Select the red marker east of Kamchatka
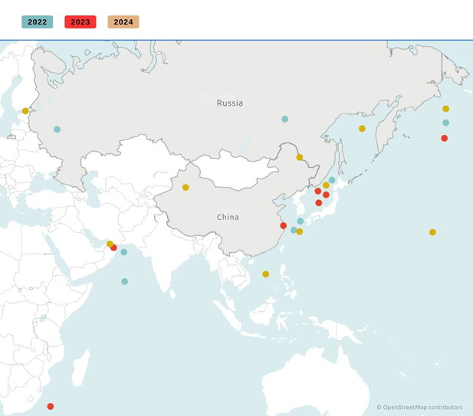This screenshot has width=473, height=416. [444, 138]
